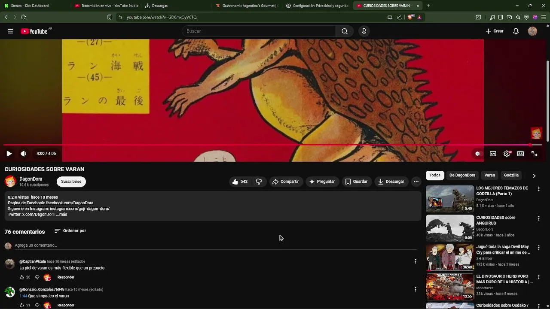Expand the description with ...más

[61, 215]
